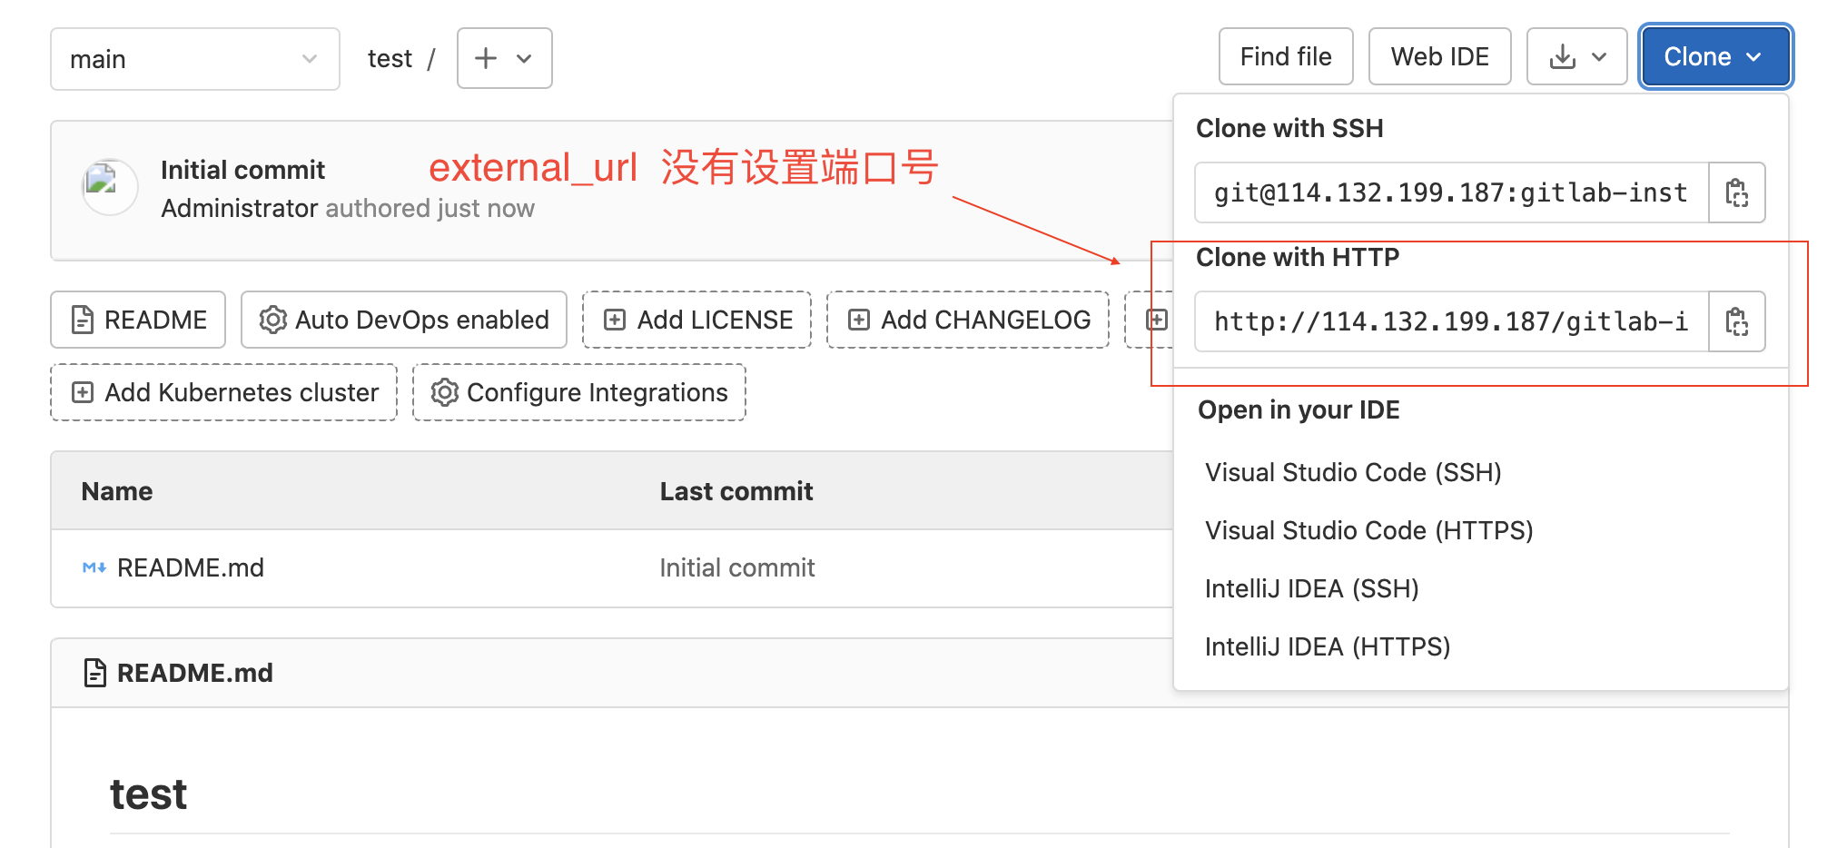Click the document icon in README.md preview header

click(x=94, y=673)
